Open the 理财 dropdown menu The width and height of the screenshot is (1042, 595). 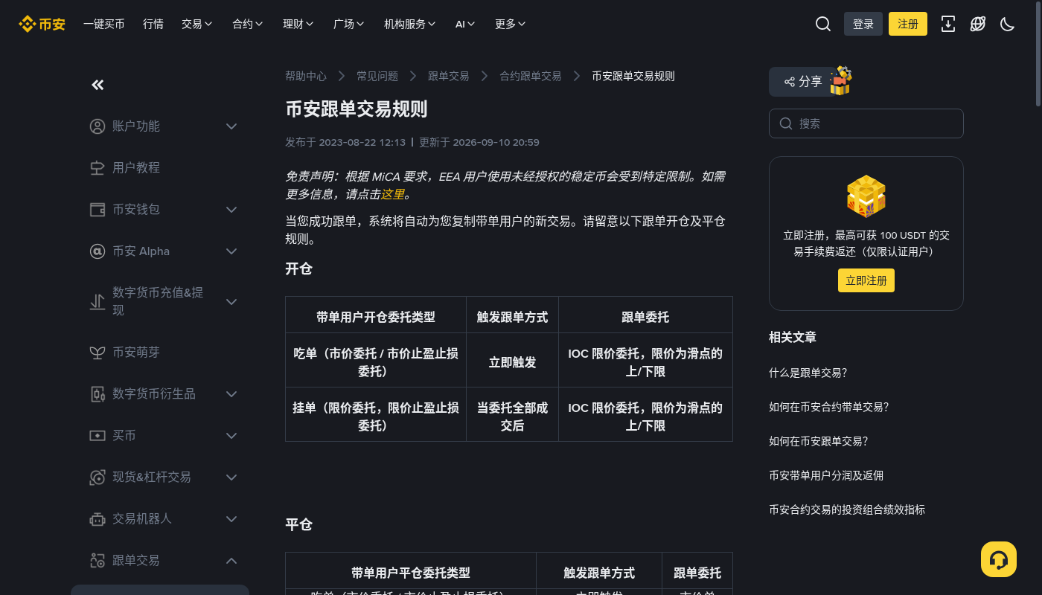tap(298, 24)
